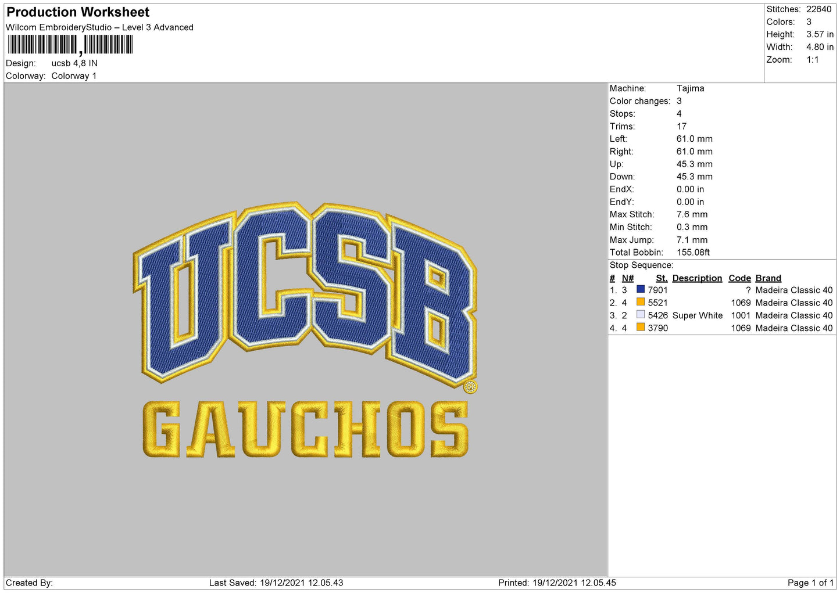Click the Trims value 17

[681, 126]
